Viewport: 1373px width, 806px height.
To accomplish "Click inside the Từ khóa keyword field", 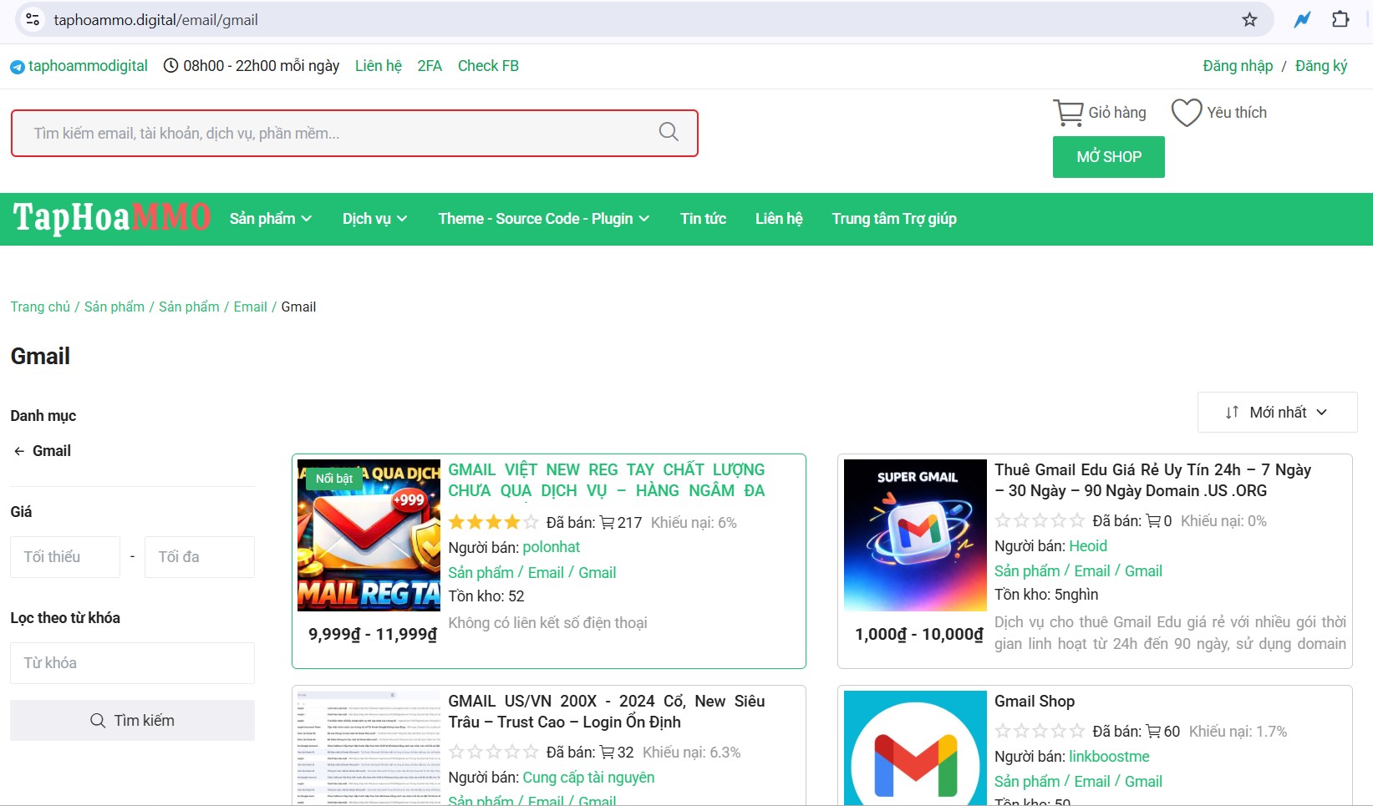I will click(132, 662).
